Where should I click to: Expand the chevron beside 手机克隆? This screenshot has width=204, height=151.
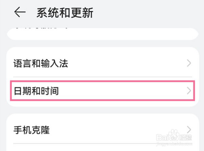click(x=189, y=129)
